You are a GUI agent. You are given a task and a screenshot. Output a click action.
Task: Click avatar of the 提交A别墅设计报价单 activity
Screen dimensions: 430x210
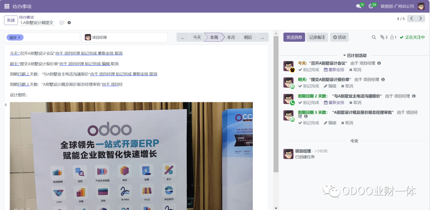(288, 82)
